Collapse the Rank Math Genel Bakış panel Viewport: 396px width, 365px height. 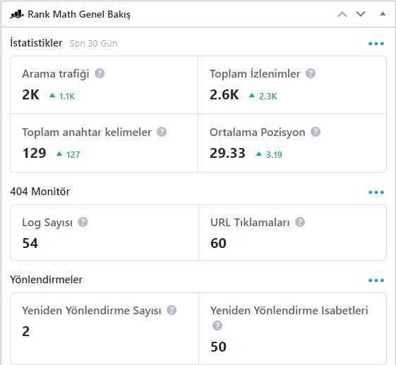(383, 14)
